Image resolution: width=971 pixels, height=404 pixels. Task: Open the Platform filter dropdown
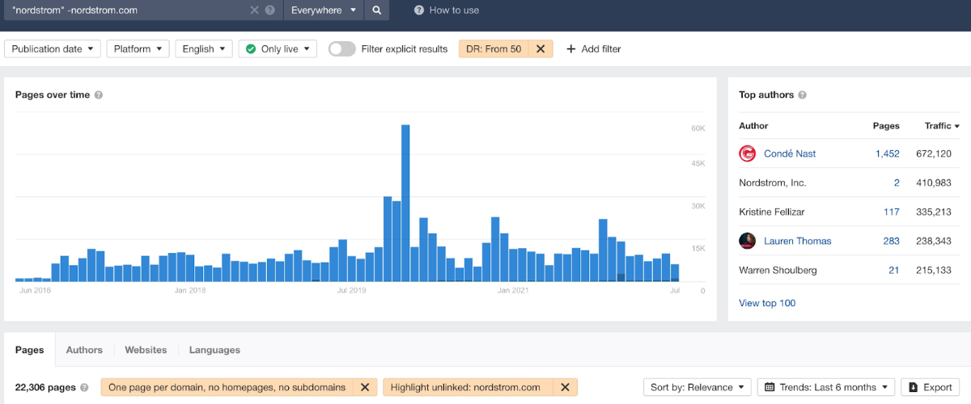point(138,48)
